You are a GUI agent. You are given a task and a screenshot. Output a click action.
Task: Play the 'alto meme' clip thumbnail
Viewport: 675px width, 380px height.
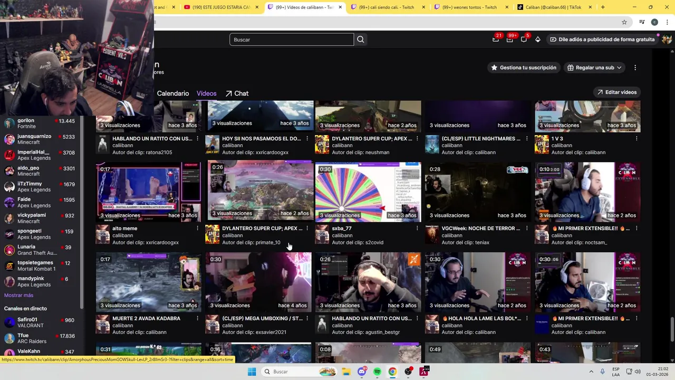[149, 192]
